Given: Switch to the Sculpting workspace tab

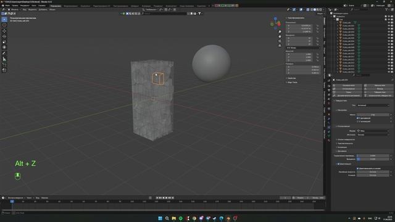Looking at the screenshot, I should coord(85,6).
